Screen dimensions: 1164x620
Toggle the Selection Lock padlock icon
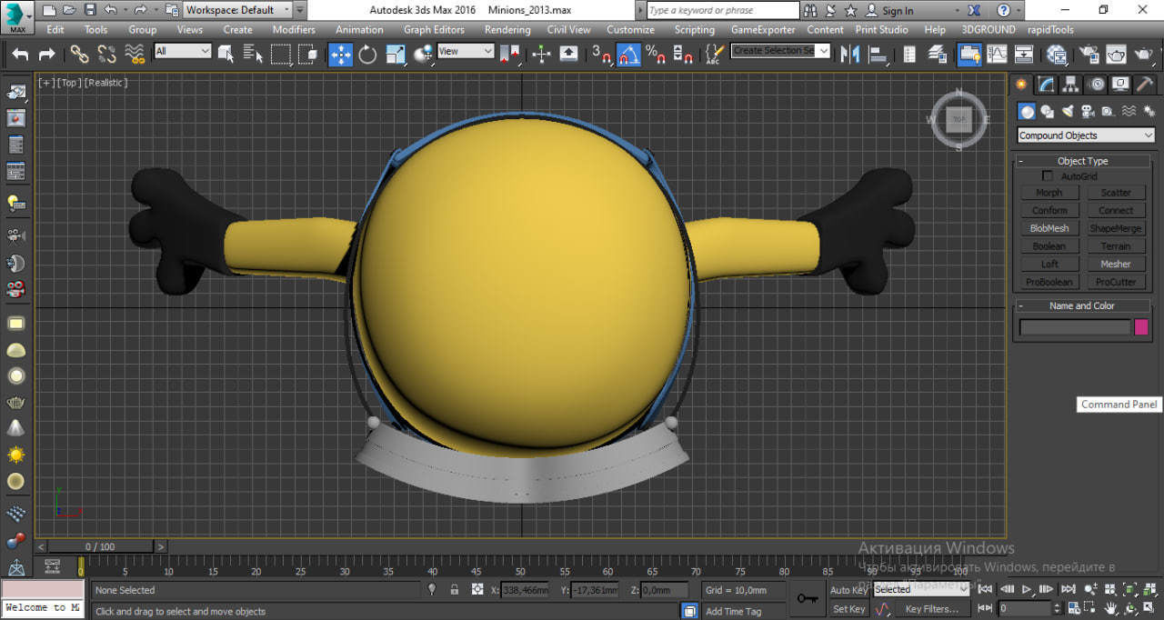coord(454,589)
